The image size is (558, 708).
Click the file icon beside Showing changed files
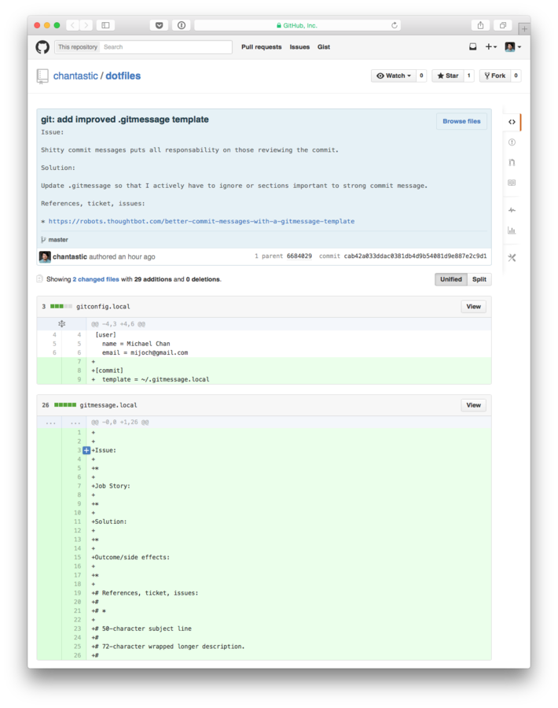pyautogui.click(x=40, y=279)
